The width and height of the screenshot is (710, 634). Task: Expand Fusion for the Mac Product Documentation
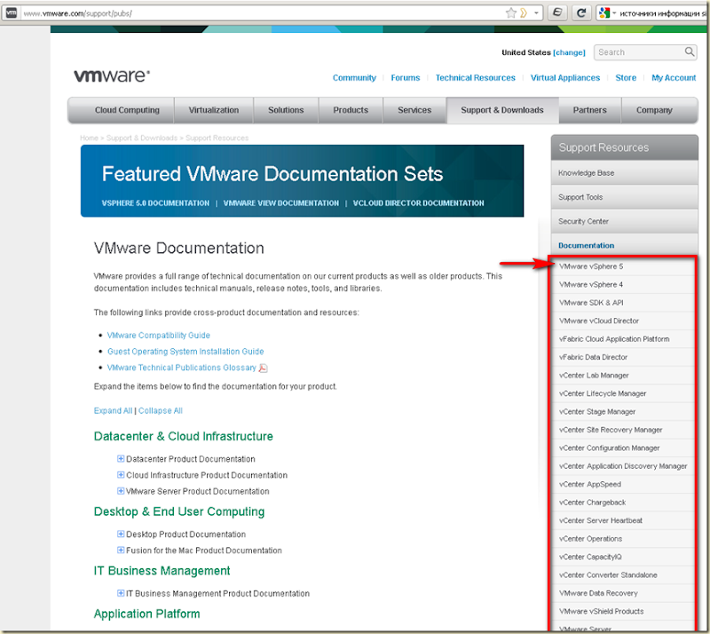[121, 551]
